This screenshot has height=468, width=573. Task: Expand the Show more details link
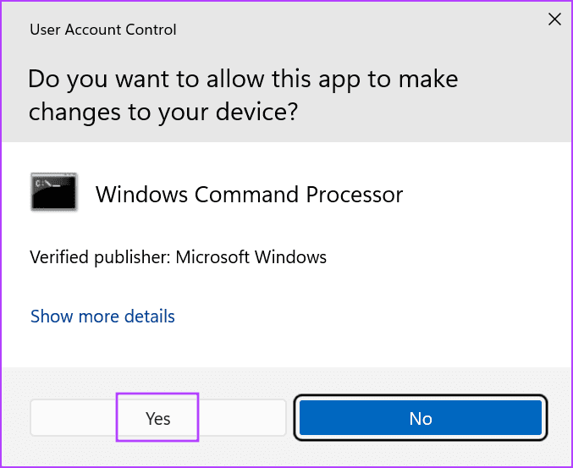point(102,317)
